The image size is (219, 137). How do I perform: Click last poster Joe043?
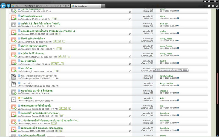click(x=163, y=61)
